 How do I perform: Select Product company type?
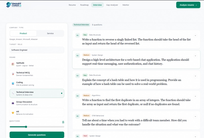(x=23, y=33)
